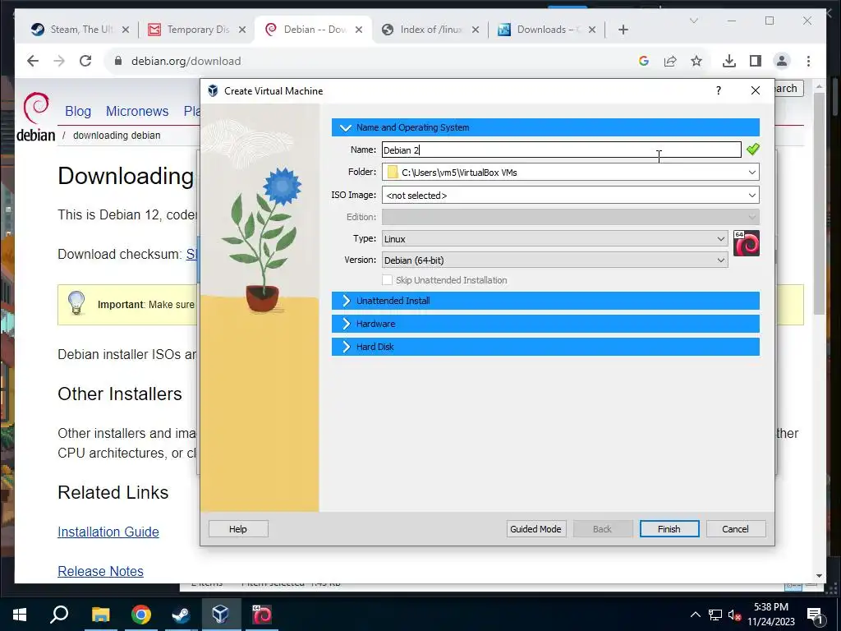Image resolution: width=841 pixels, height=631 pixels.
Task: Open the dialog's question mark help icon
Action: tap(718, 90)
